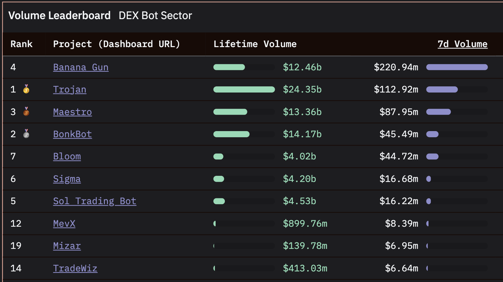The height and width of the screenshot is (282, 503).
Task: Select the $16.68m 7d volume value
Action: [x=399, y=179]
